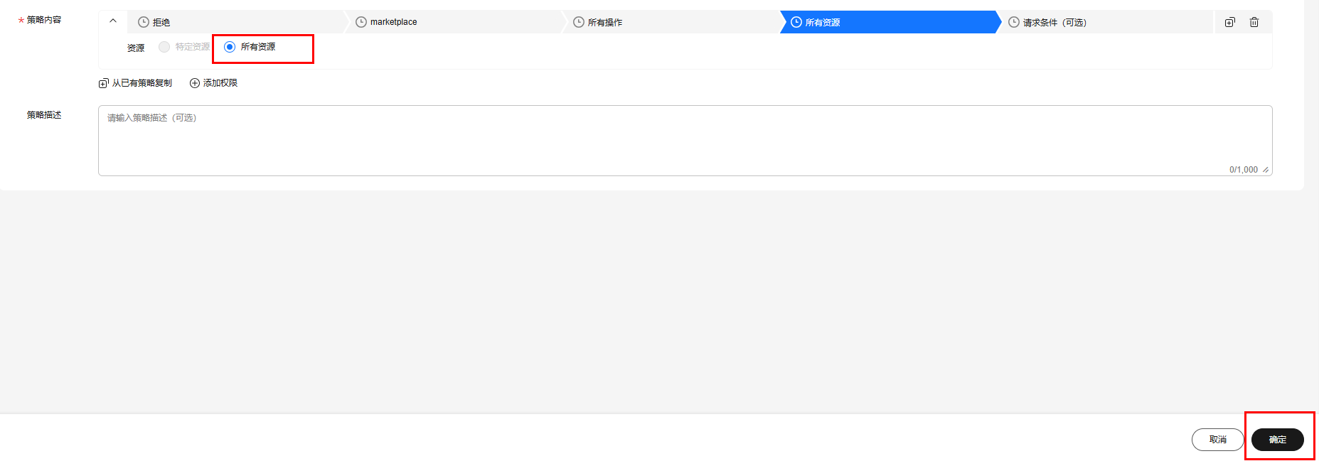Click the clock icon beside 拒绝

point(144,22)
